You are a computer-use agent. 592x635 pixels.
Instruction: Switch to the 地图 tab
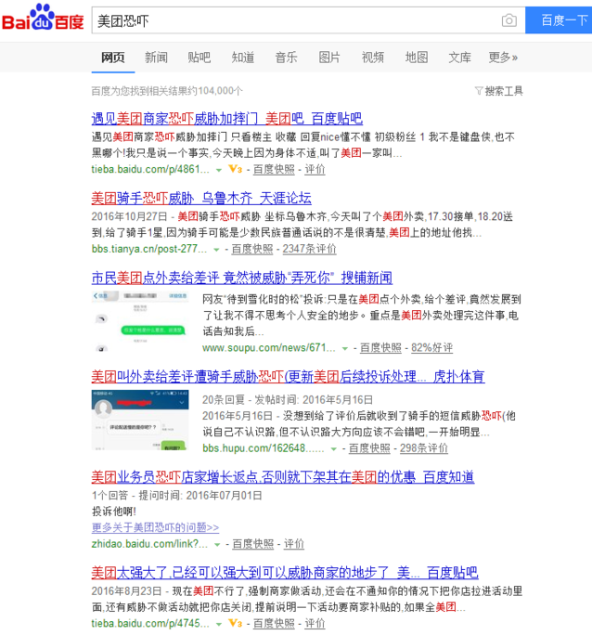pyautogui.click(x=417, y=58)
